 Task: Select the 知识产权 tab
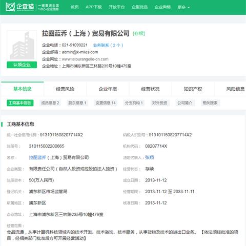[x=193, y=89]
